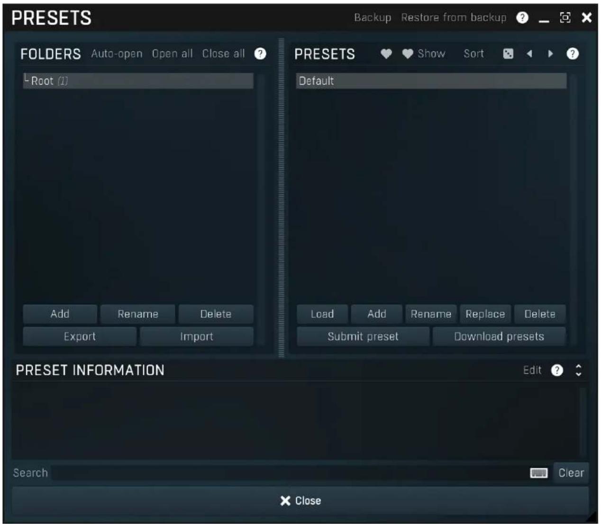The height and width of the screenshot is (524, 601).
Task: Replace the selected preset
Action: [x=485, y=314]
